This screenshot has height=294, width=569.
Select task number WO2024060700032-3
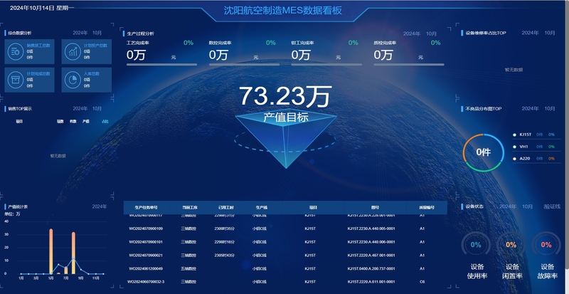pos(146,282)
